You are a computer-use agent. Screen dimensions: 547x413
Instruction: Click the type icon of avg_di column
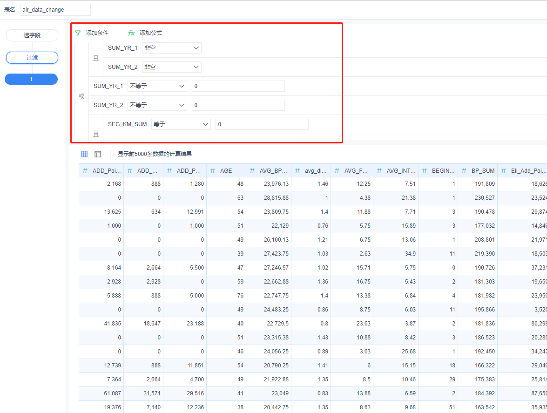tap(297, 171)
